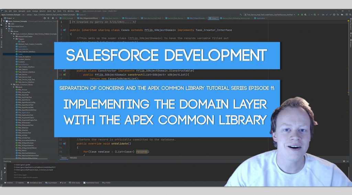Hide the Project panel with minus icon

point(56,18)
